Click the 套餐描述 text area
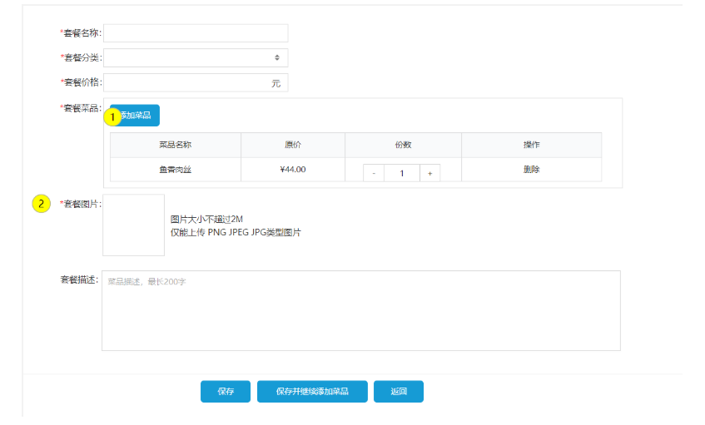Image resolution: width=705 pixels, height=425 pixels. (361, 310)
